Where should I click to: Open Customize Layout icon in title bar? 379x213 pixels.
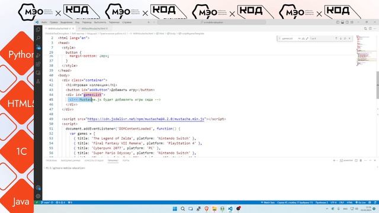tap(352, 22)
